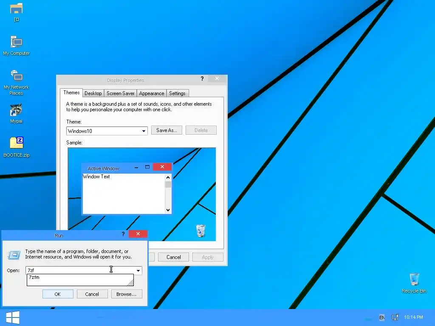Open the Settings tab
Screen dimensions: 435x326
point(177,93)
